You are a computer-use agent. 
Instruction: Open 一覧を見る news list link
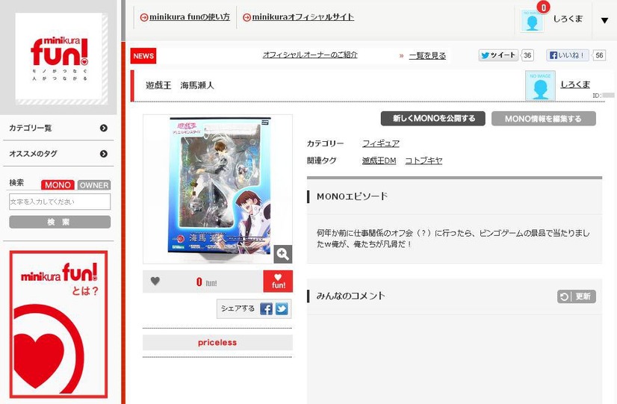pos(427,56)
